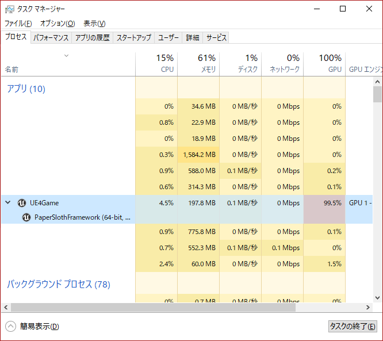
Task: Click the 60.0 MB memory cell
Action: (x=198, y=264)
